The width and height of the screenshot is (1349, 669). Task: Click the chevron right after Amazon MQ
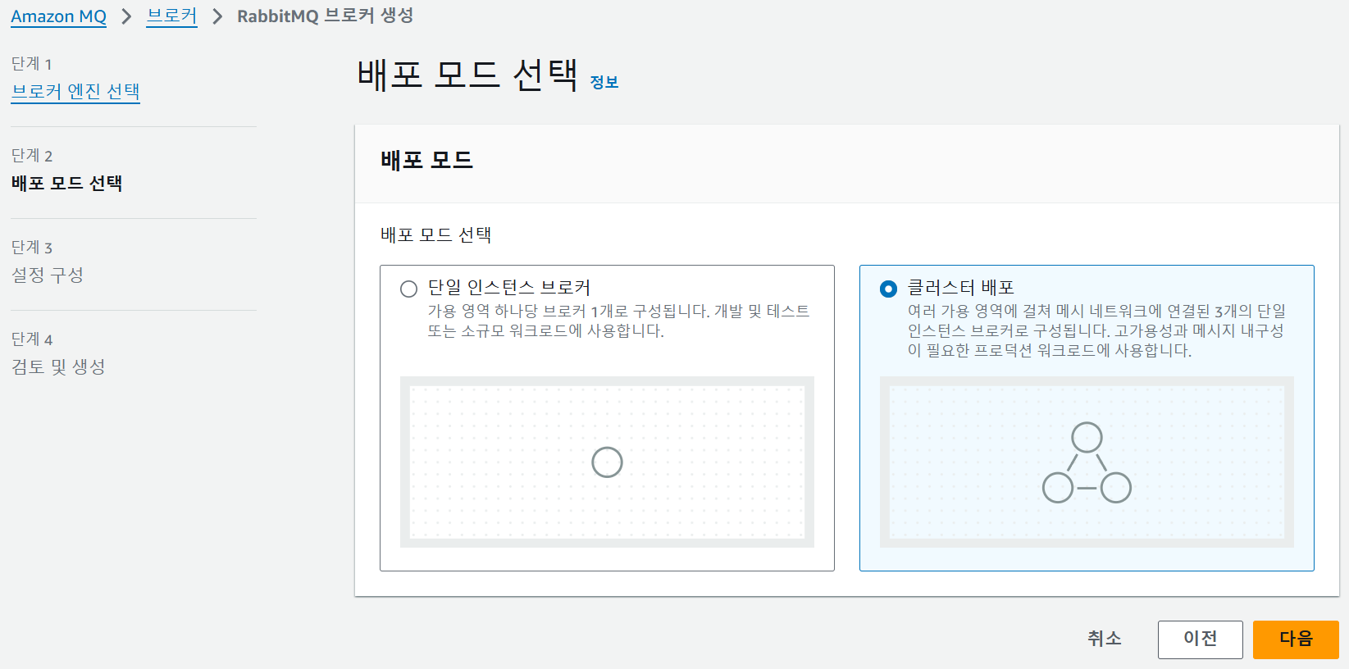tap(126, 16)
